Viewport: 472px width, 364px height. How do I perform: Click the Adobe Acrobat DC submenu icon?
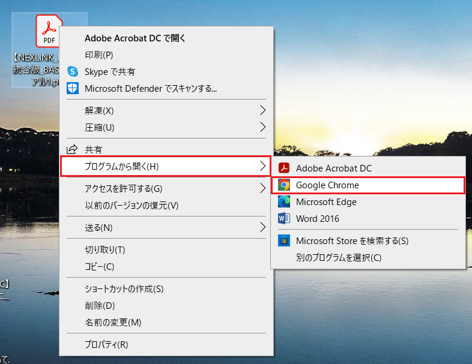(284, 168)
